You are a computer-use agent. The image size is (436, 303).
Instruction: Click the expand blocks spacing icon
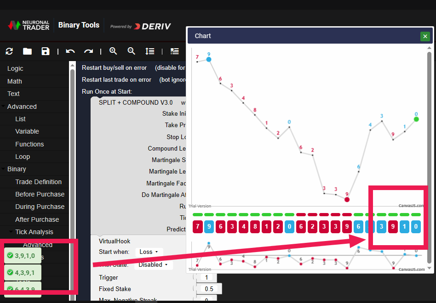click(x=150, y=51)
